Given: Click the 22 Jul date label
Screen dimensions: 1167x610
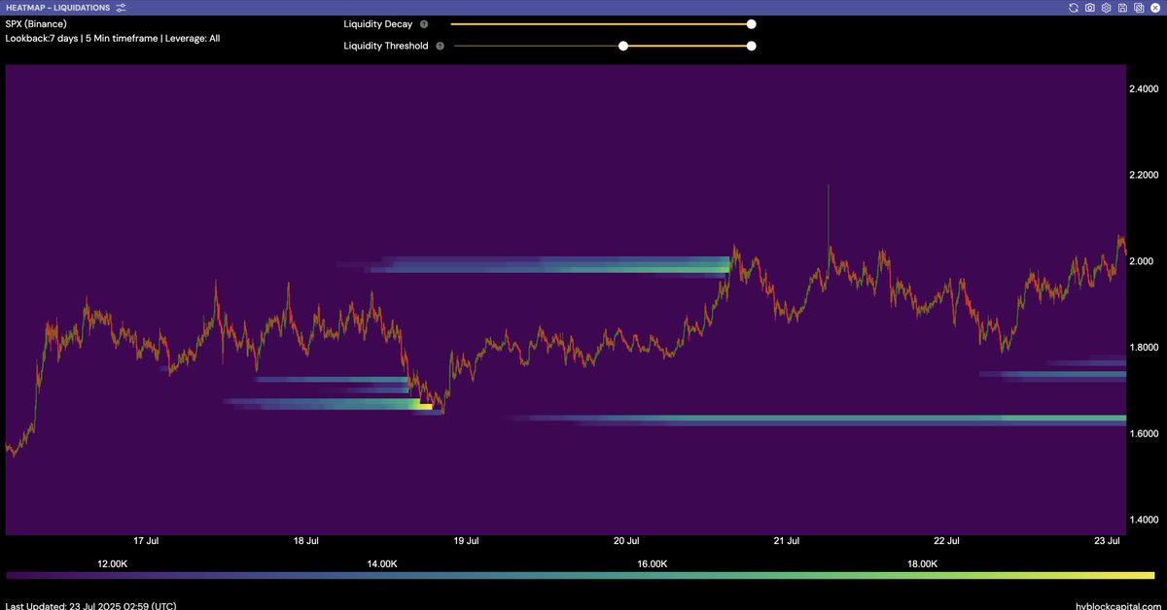Looking at the screenshot, I should tap(946, 541).
